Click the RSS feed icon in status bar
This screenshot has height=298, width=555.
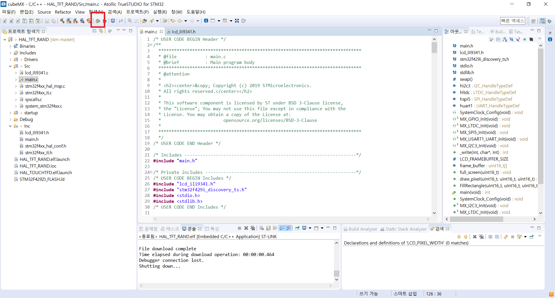click(x=551, y=294)
